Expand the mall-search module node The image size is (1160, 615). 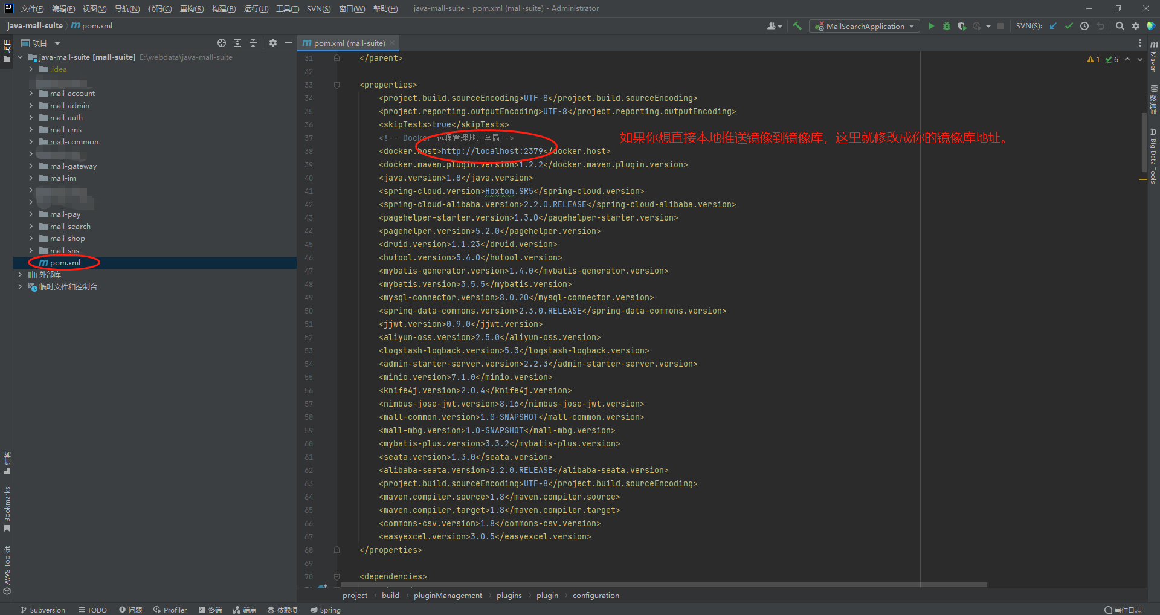point(31,227)
